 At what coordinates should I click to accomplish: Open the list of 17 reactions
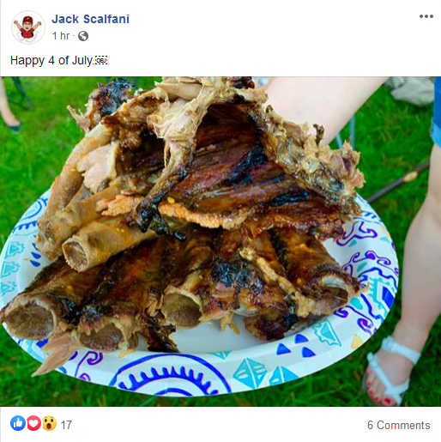click(x=66, y=425)
